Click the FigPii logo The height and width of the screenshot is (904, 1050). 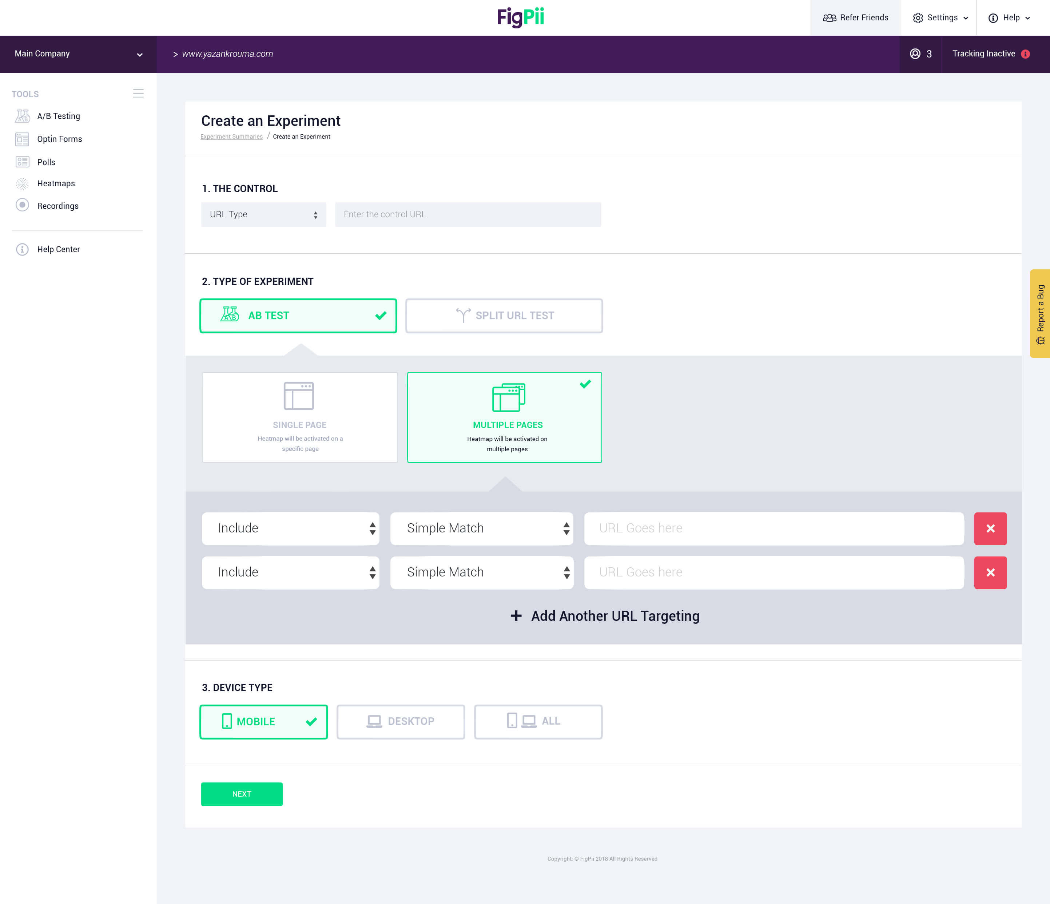click(520, 17)
